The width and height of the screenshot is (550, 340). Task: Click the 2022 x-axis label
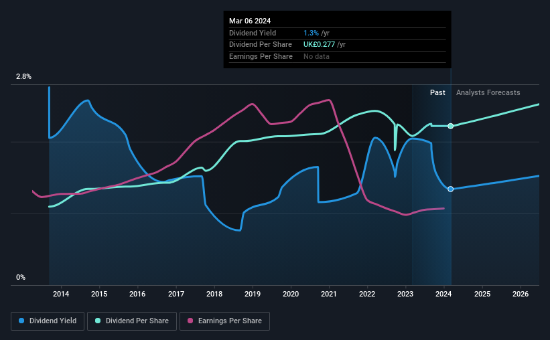(x=367, y=294)
